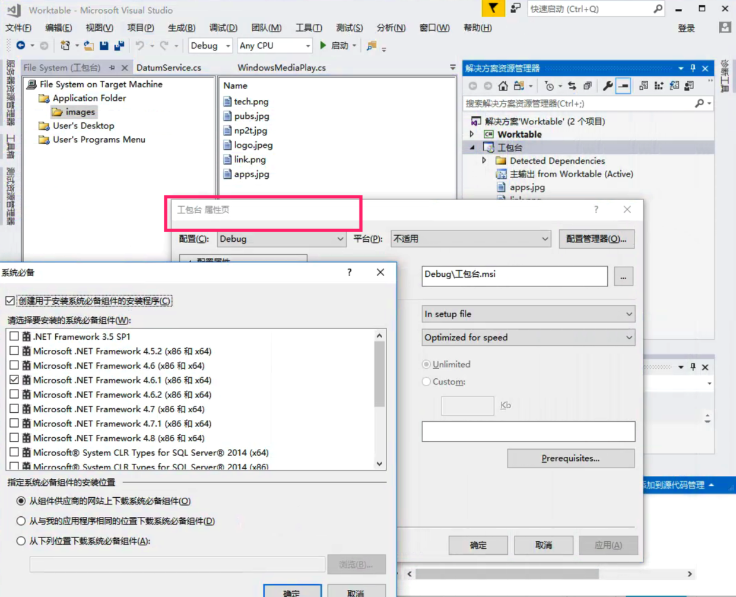Viewport: 736px width, 597px height.
Task: Select the images folder in the file system tree
Action: point(80,112)
